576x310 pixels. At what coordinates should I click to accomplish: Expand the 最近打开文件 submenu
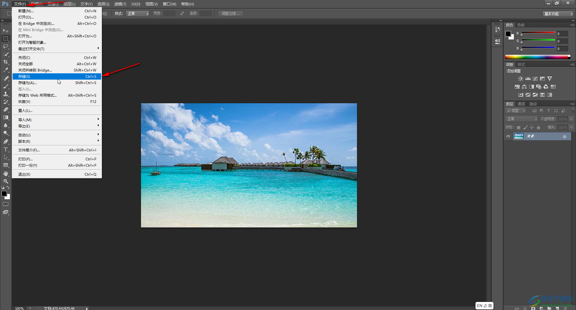pos(57,49)
